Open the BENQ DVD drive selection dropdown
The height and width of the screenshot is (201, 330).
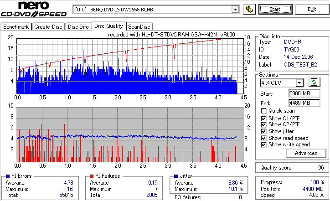pyautogui.click(x=235, y=10)
